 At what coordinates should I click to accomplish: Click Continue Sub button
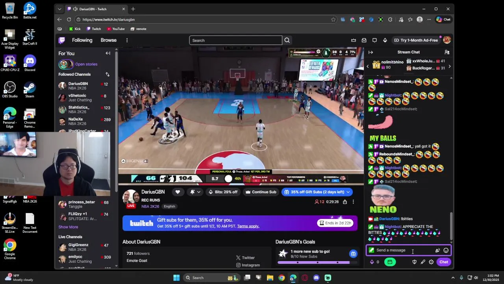[x=261, y=192]
